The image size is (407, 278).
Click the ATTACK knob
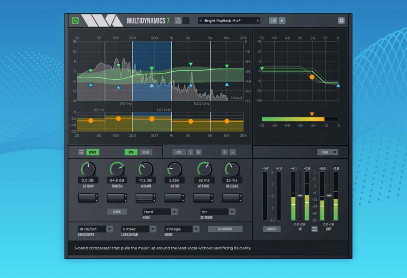point(204,169)
